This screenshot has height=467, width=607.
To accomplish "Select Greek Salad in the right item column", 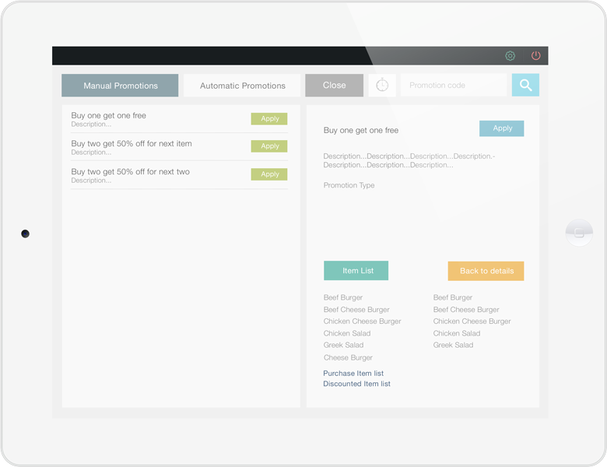I will [x=453, y=345].
